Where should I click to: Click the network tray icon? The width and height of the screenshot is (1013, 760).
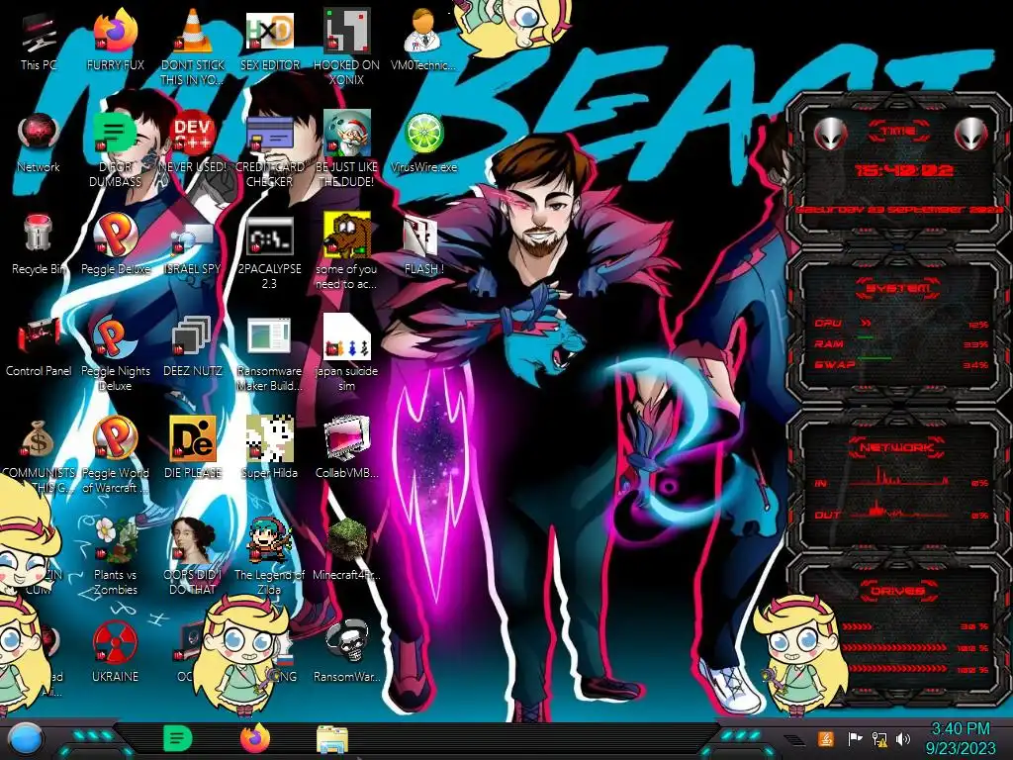tap(879, 738)
